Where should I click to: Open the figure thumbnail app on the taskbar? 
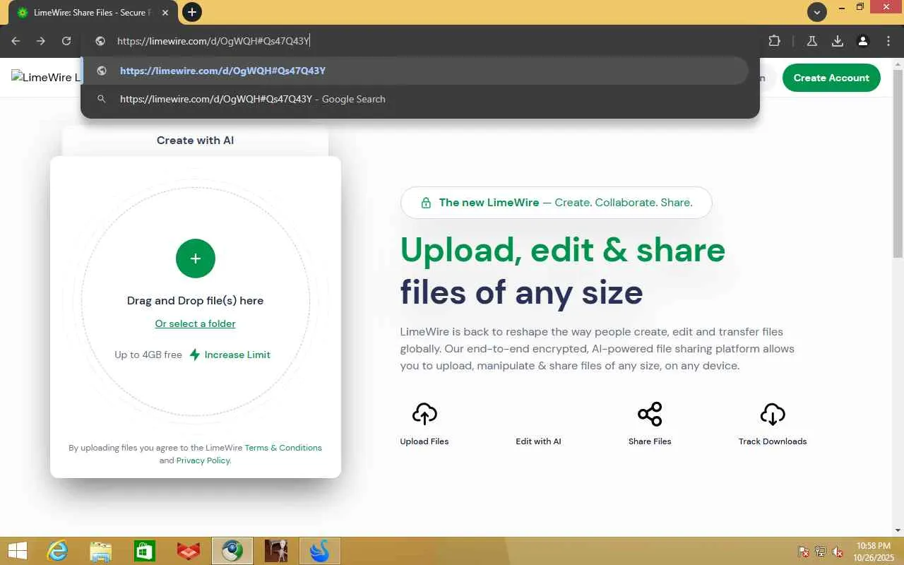point(276,551)
